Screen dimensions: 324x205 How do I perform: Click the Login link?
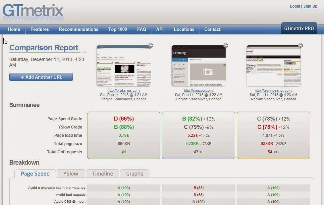click(295, 6)
